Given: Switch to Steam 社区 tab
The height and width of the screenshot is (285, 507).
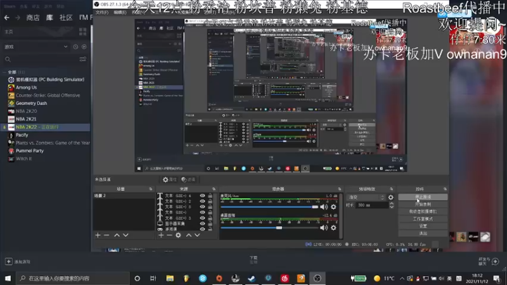Looking at the screenshot, I should pyautogui.click(x=66, y=18).
